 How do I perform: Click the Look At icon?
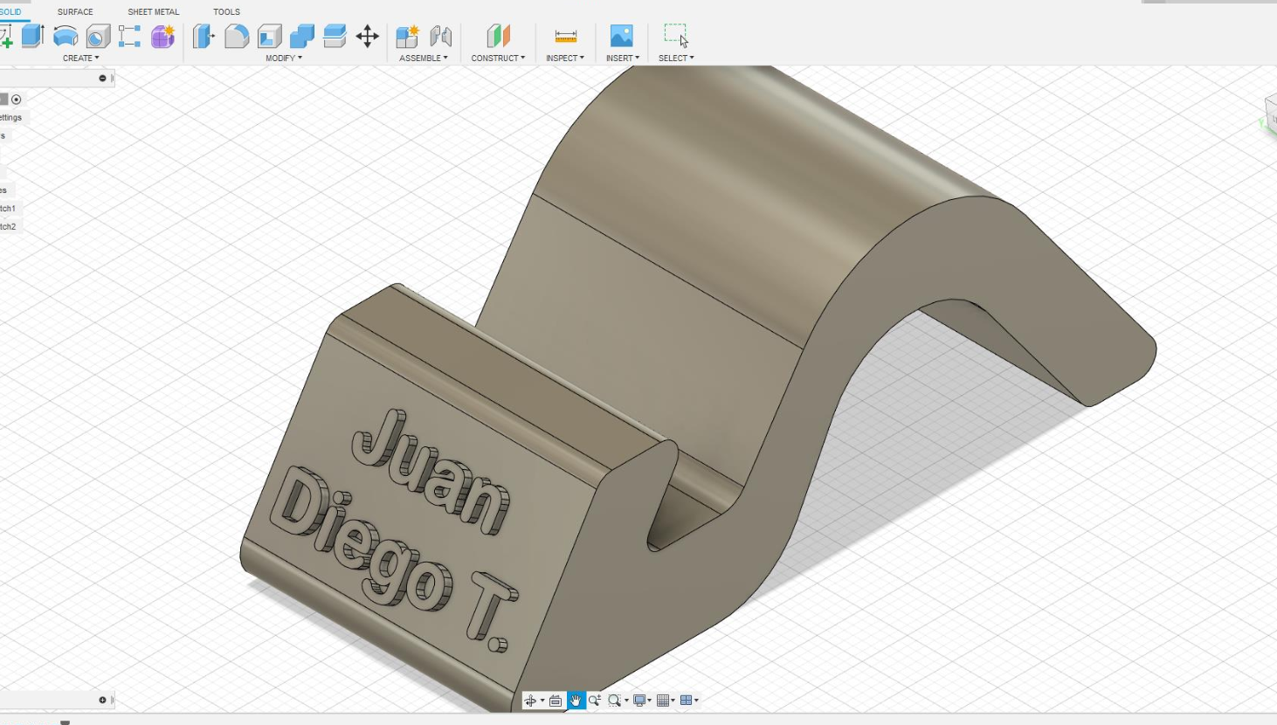point(556,701)
